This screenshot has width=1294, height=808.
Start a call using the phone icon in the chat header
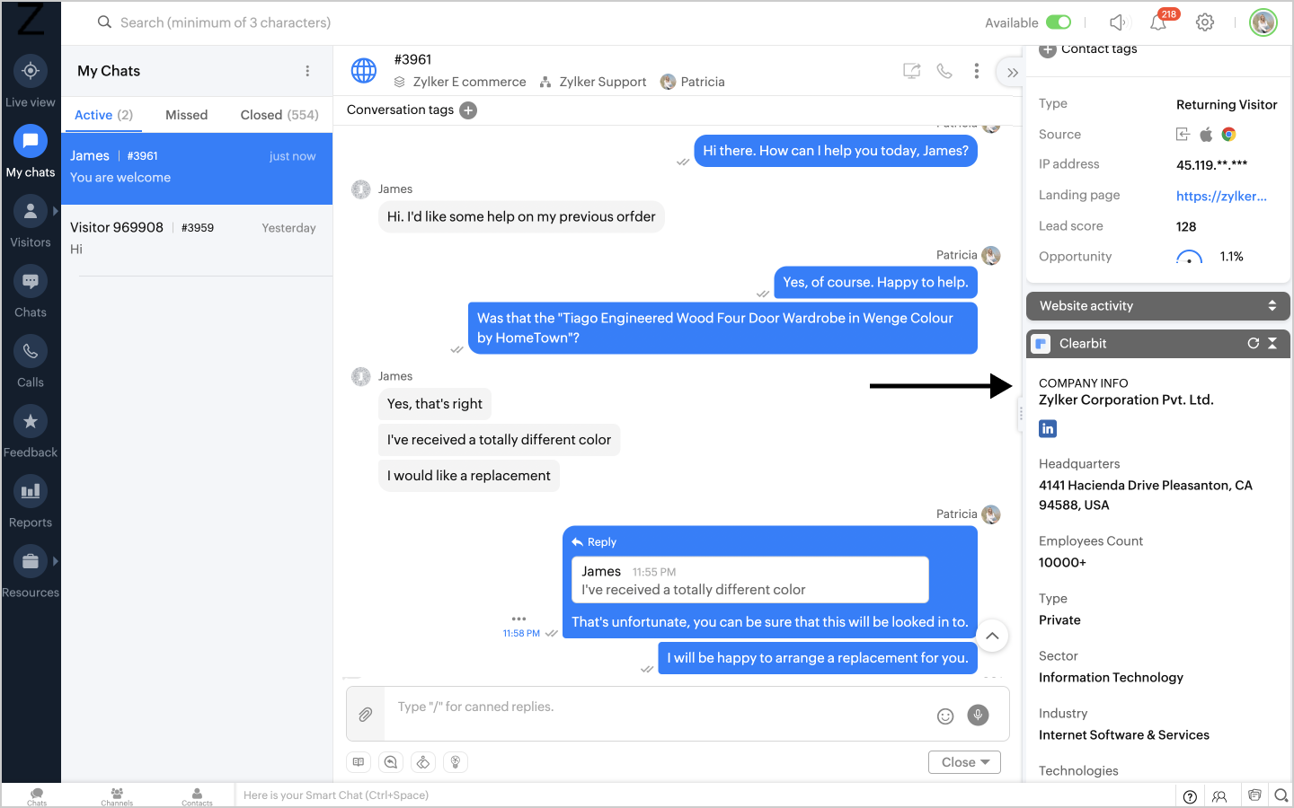[x=944, y=71]
